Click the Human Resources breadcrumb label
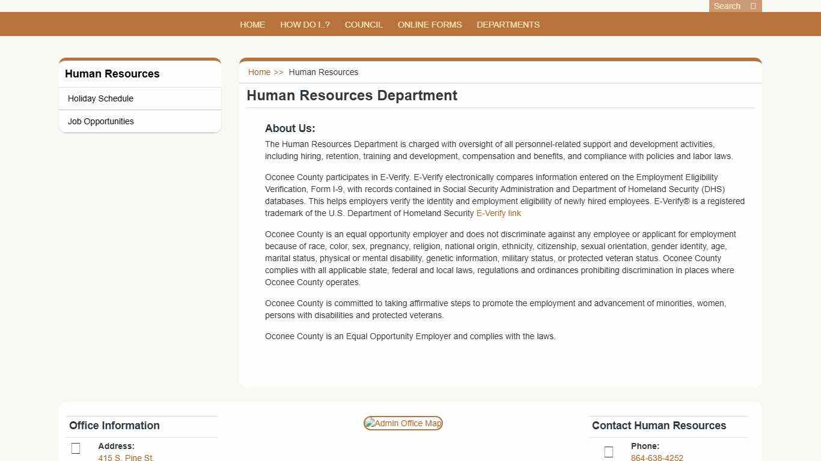The width and height of the screenshot is (821, 461). (323, 72)
